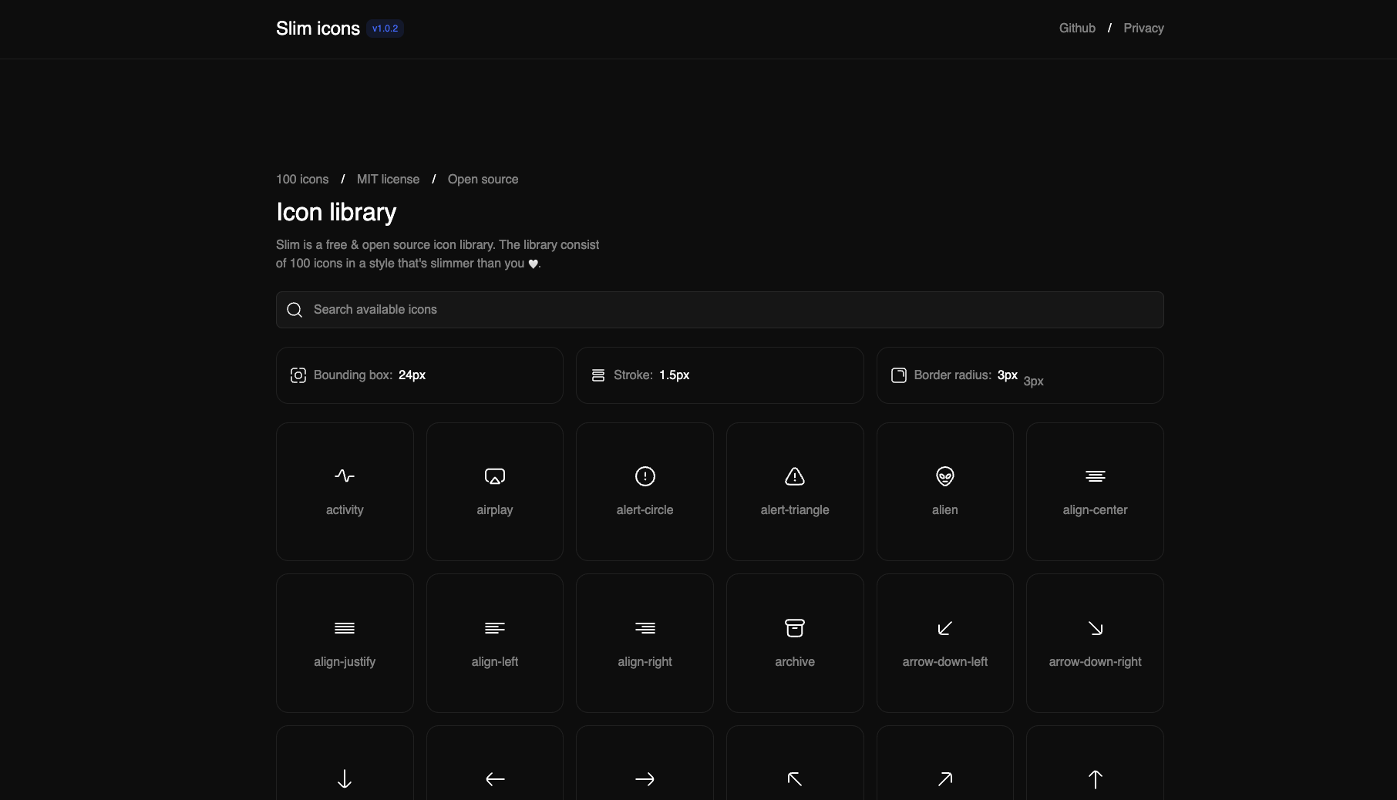1397x800 pixels.
Task: Click the Slim icons logo title
Action: pyautogui.click(x=318, y=29)
